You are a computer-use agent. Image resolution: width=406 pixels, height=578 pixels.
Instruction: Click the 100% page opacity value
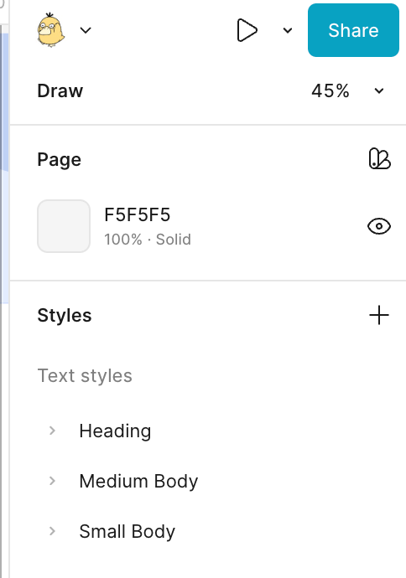pyautogui.click(x=123, y=240)
